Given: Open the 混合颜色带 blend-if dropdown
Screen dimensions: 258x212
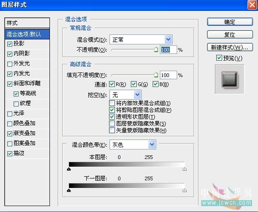Looking at the screenshot, I should (x=133, y=145).
